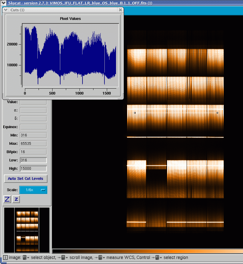
Task: Click the Pixel Values title text
Action: tap(70, 19)
